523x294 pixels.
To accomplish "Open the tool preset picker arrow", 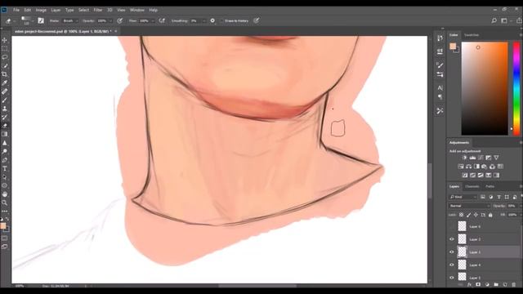I will 14,21.
